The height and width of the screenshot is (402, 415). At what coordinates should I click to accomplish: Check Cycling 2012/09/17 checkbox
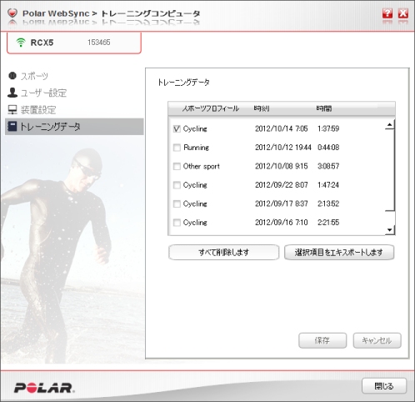coord(177,204)
